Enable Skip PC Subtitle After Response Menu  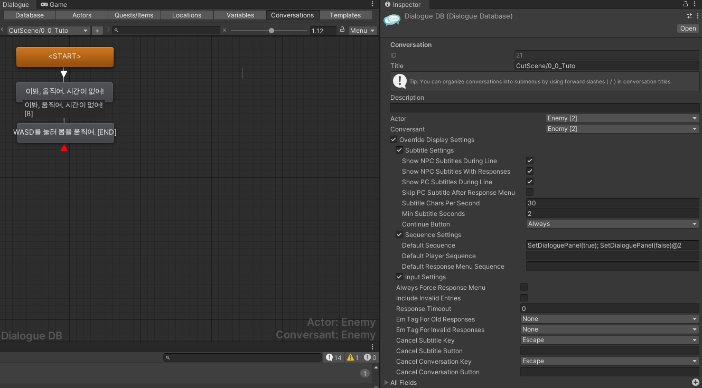tap(530, 192)
